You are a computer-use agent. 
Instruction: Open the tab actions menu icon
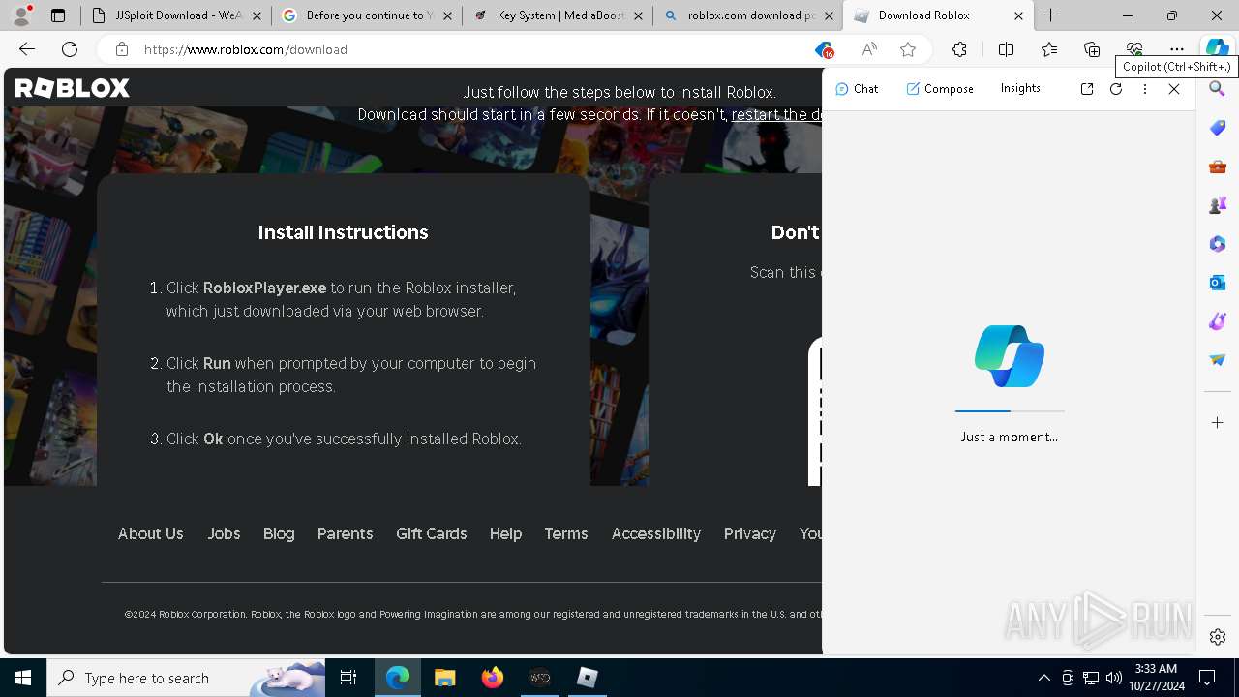pyautogui.click(x=58, y=15)
